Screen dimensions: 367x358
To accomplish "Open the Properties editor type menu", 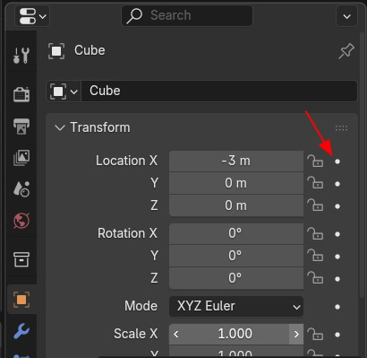I will click(x=32, y=16).
